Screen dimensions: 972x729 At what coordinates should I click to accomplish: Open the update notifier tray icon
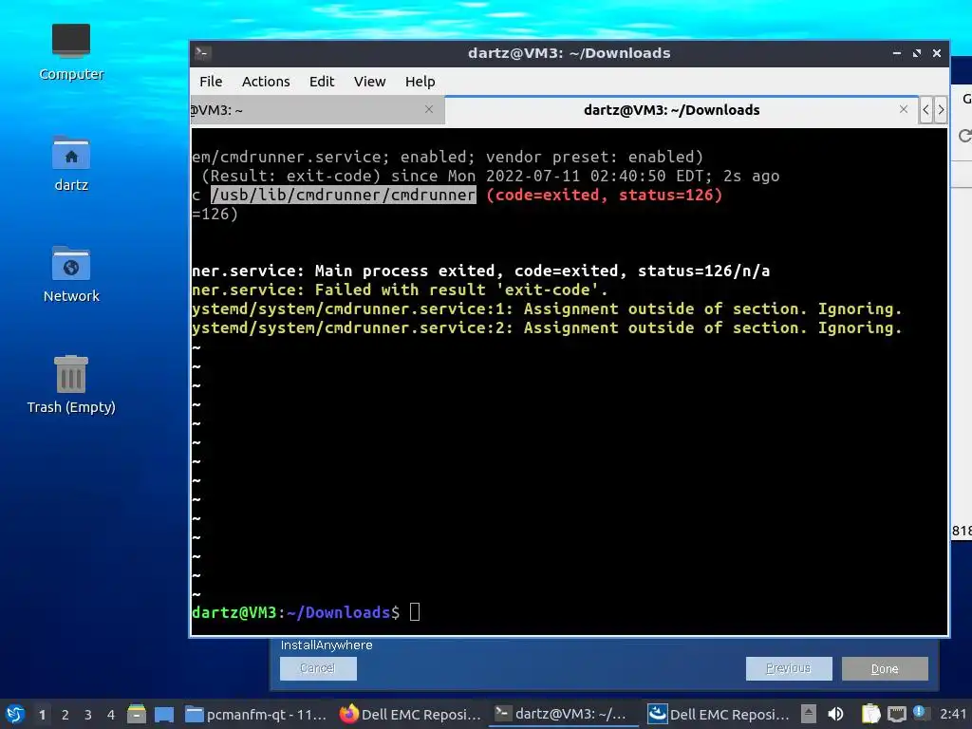pyautogui.click(x=920, y=713)
